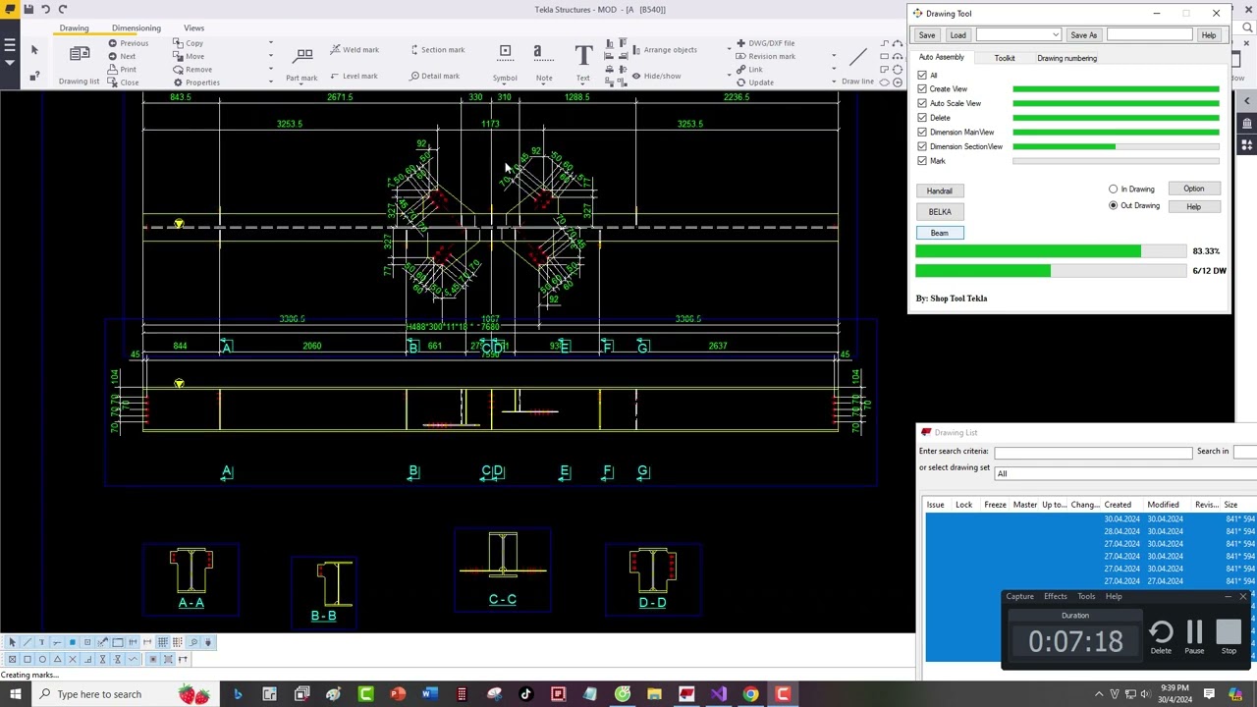The image size is (1257, 707).
Task: Click the 6/12 DW progress bar
Action: pos(1050,270)
